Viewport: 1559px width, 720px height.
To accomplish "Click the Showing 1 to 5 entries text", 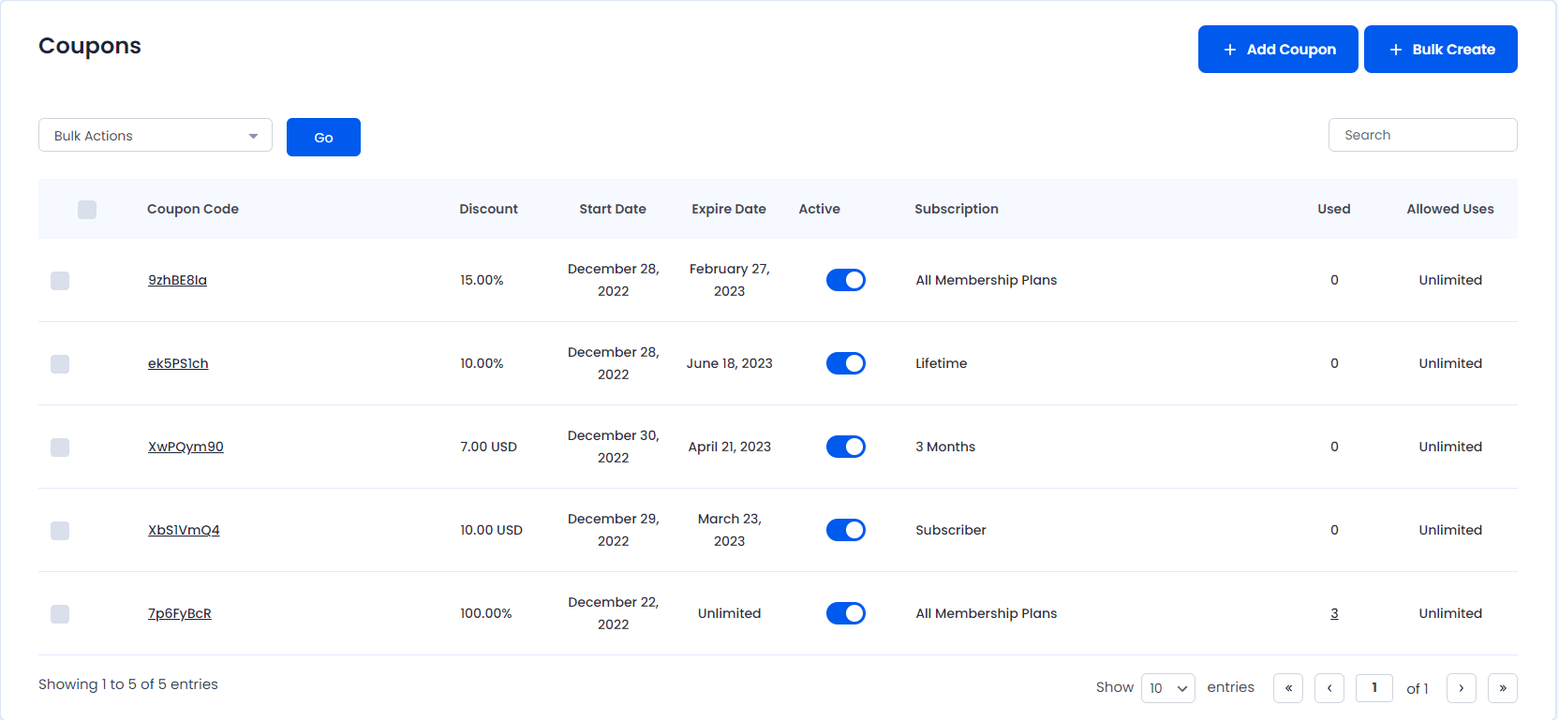I will pyautogui.click(x=128, y=684).
